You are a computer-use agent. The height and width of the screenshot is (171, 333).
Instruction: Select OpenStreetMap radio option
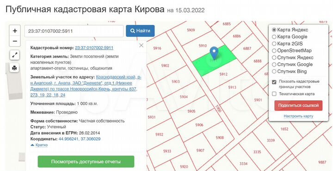pyautogui.click(x=274, y=51)
